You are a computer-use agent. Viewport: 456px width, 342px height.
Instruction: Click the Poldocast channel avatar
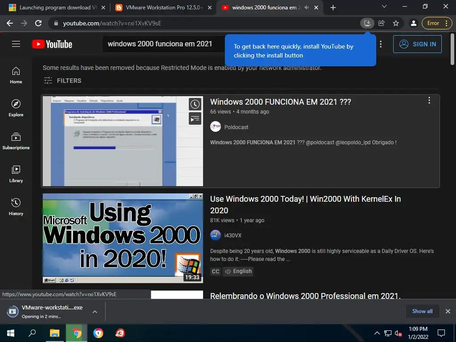coord(216,127)
